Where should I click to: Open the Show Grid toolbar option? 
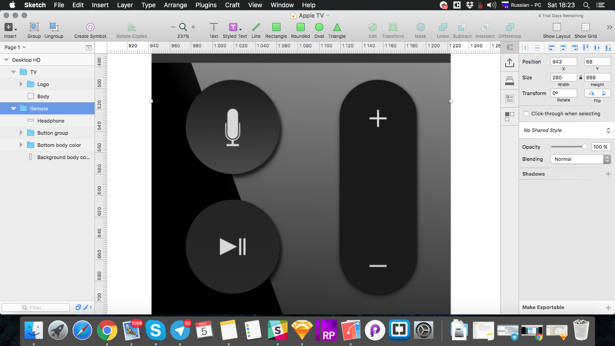585,27
